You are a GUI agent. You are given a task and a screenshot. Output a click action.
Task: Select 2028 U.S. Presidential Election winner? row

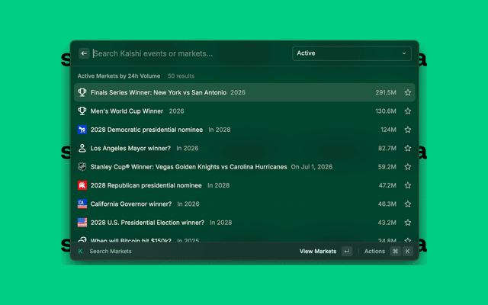[245, 223]
